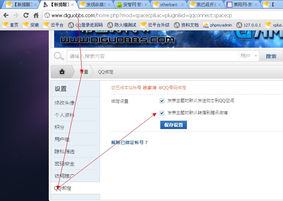Click the WWW.DIGUOBBS.COM site banner
The image size is (283, 201).
[x=168, y=39]
